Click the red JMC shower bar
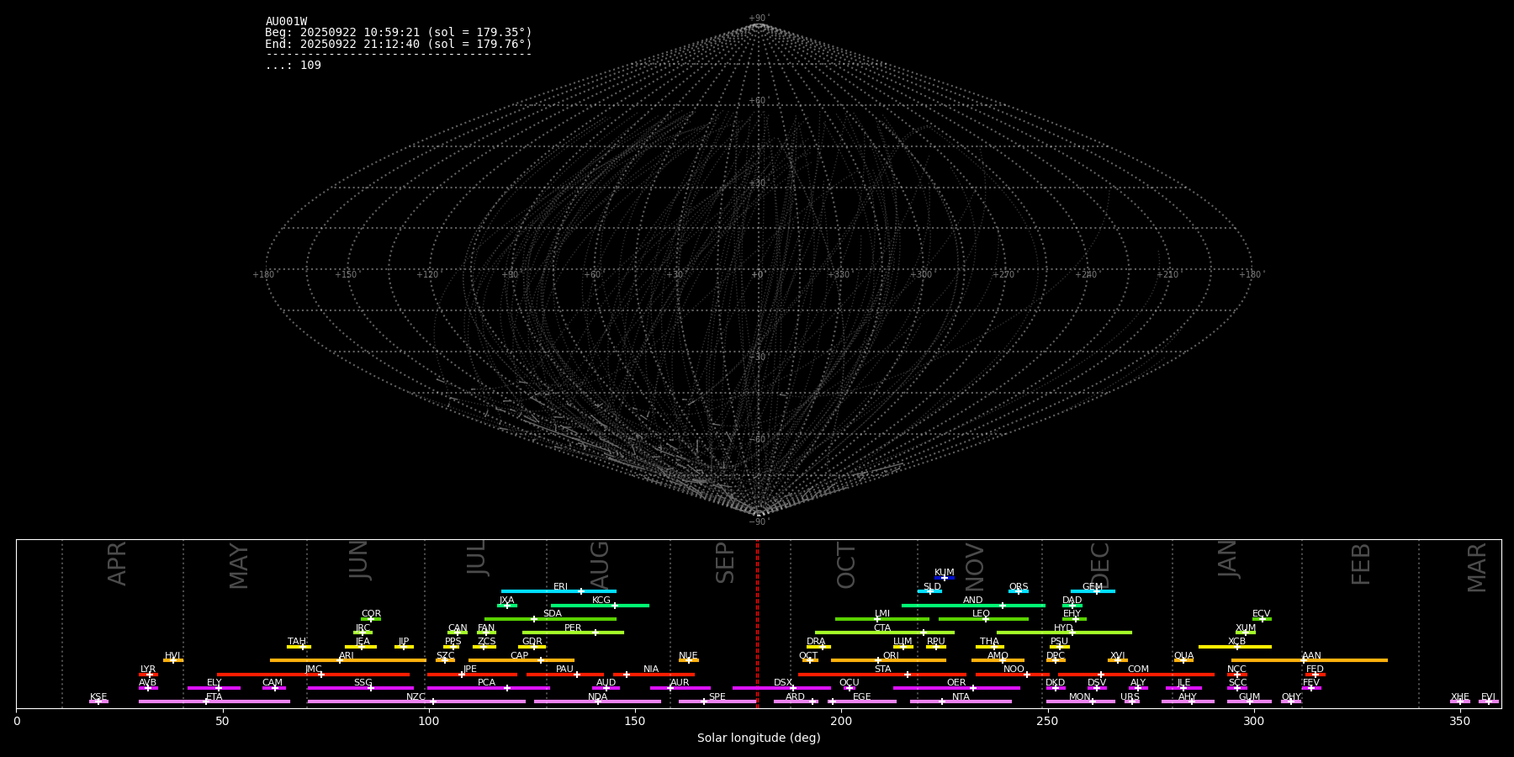The image size is (1514, 757). [x=314, y=674]
